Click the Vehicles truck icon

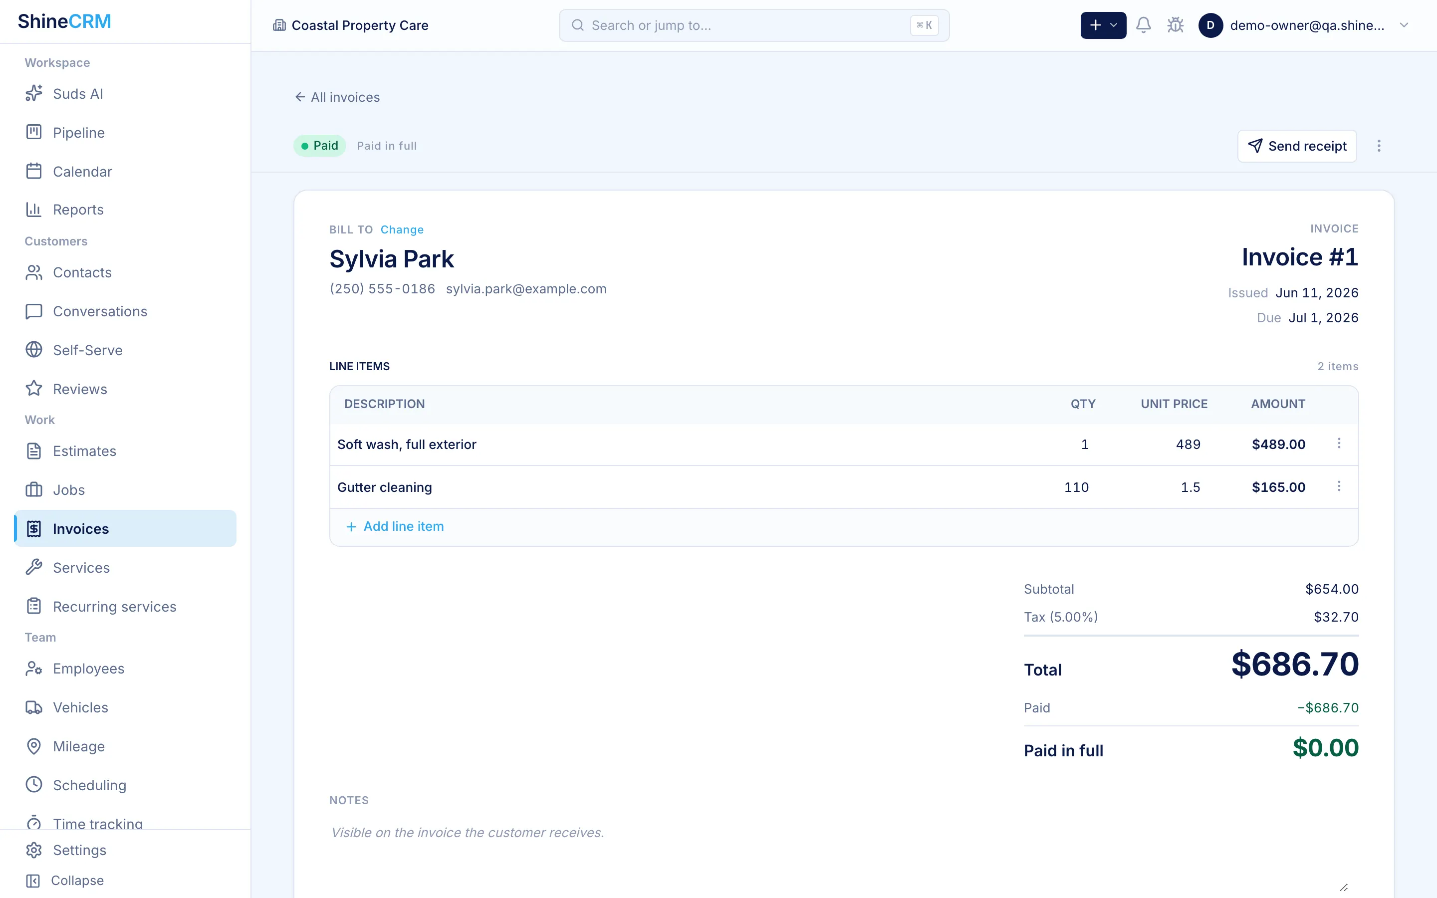[34, 707]
